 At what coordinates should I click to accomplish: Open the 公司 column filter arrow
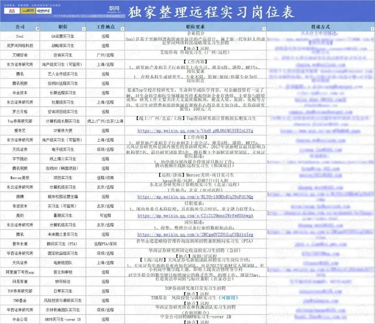[37, 29]
